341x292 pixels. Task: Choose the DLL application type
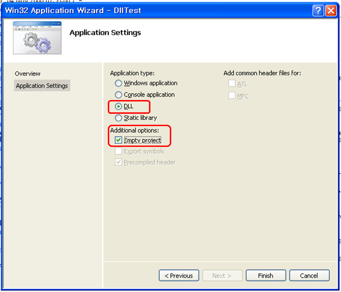tap(118, 106)
